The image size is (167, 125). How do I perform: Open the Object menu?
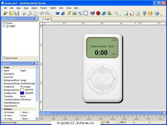point(34,8)
